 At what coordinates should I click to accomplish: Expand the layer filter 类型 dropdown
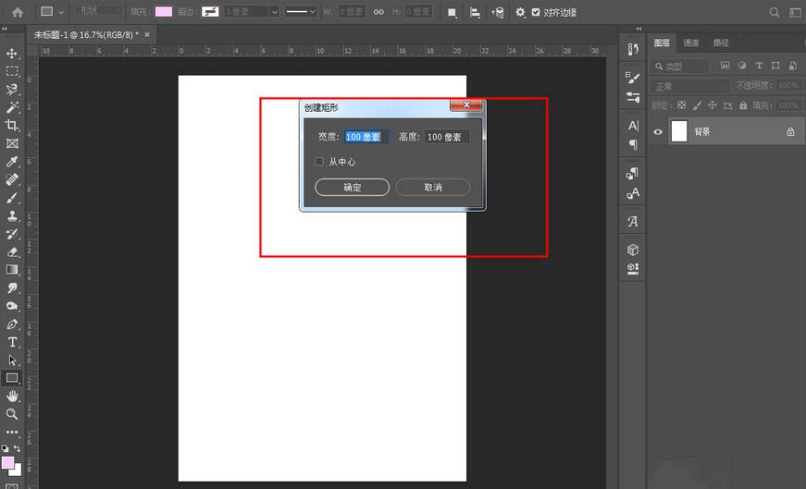coord(681,67)
